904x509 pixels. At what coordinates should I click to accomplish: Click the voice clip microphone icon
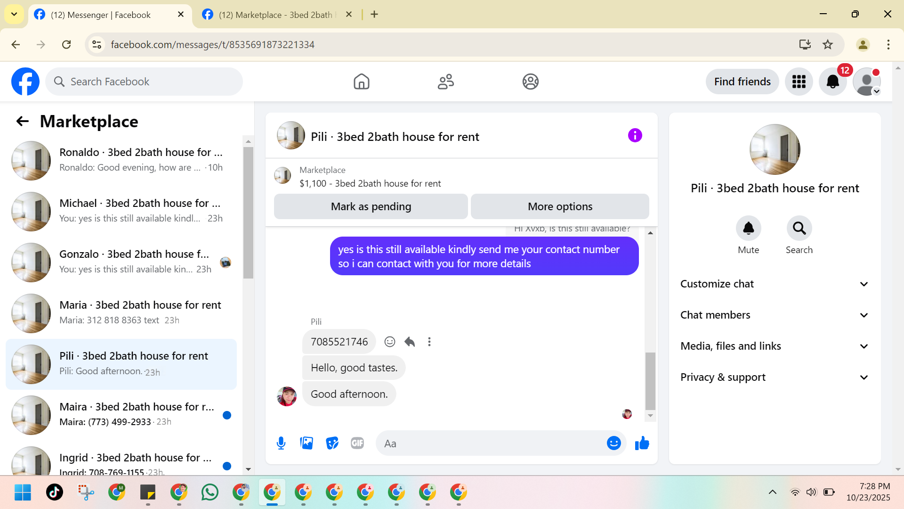point(281,443)
